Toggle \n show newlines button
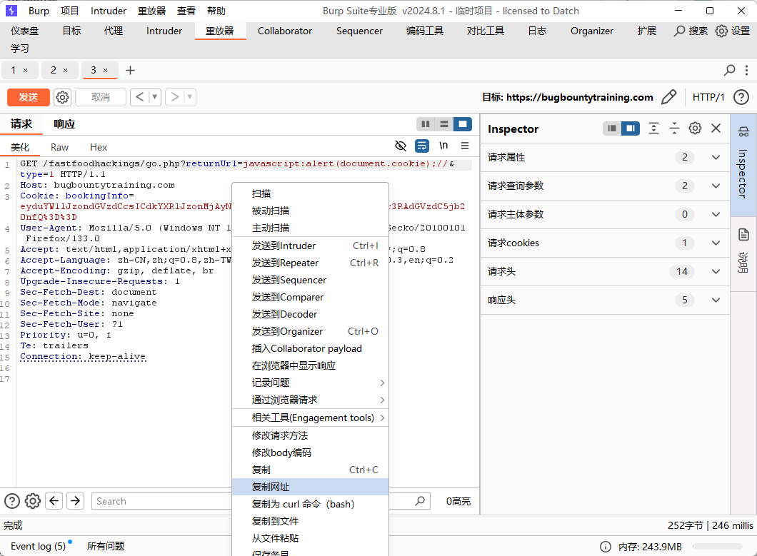Image resolution: width=757 pixels, height=556 pixels. 443,146
